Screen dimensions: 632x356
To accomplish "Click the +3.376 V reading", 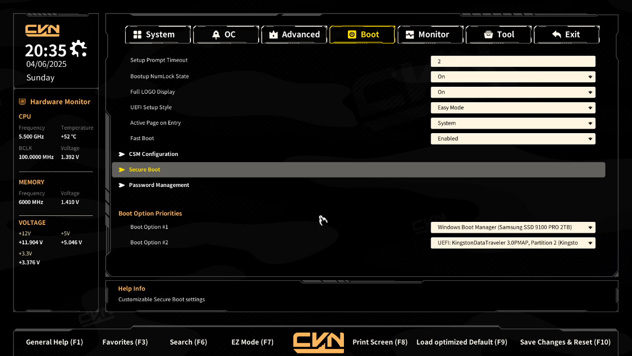I will 29,263.
